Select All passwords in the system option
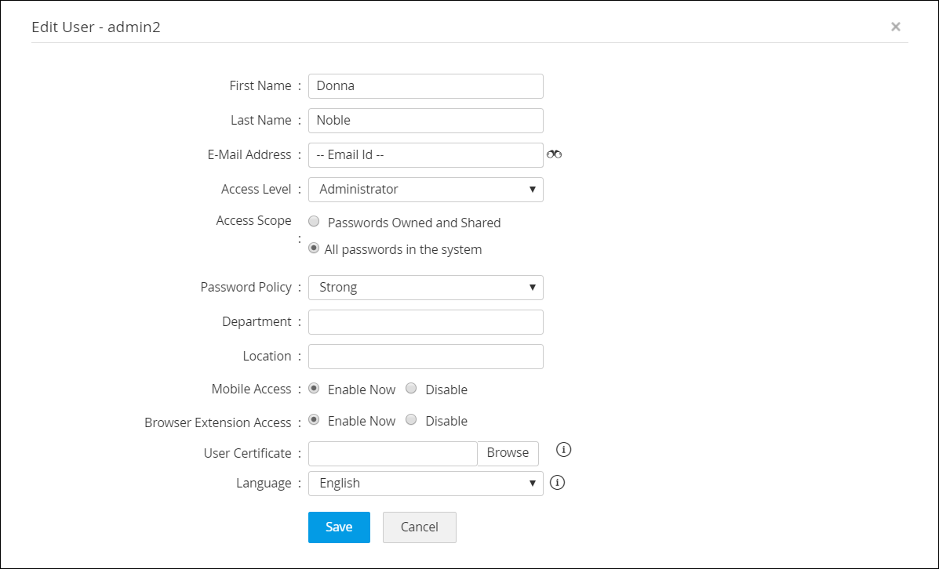Screen dimensions: 939x569 (x=314, y=248)
